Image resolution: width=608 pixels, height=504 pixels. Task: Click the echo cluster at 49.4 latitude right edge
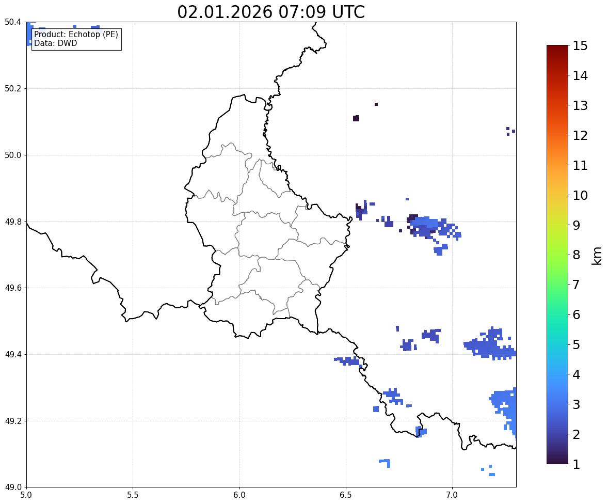tap(490, 344)
